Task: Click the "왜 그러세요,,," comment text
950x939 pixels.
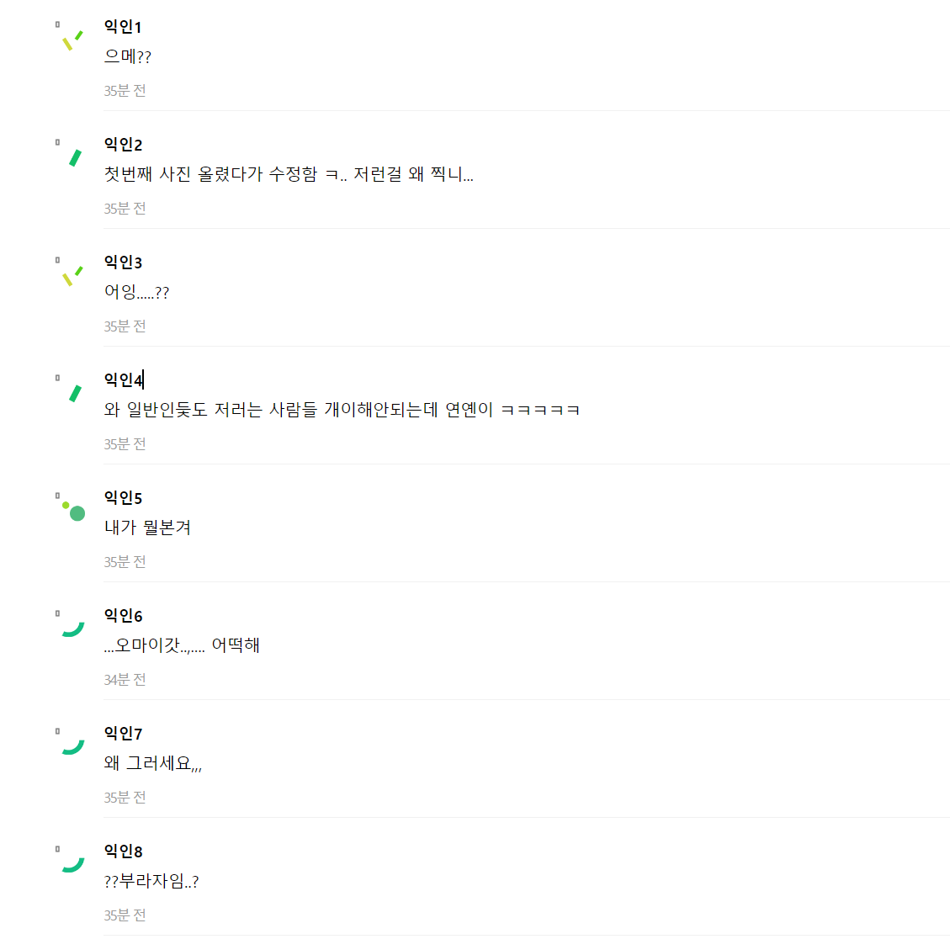Action: [x=152, y=764]
